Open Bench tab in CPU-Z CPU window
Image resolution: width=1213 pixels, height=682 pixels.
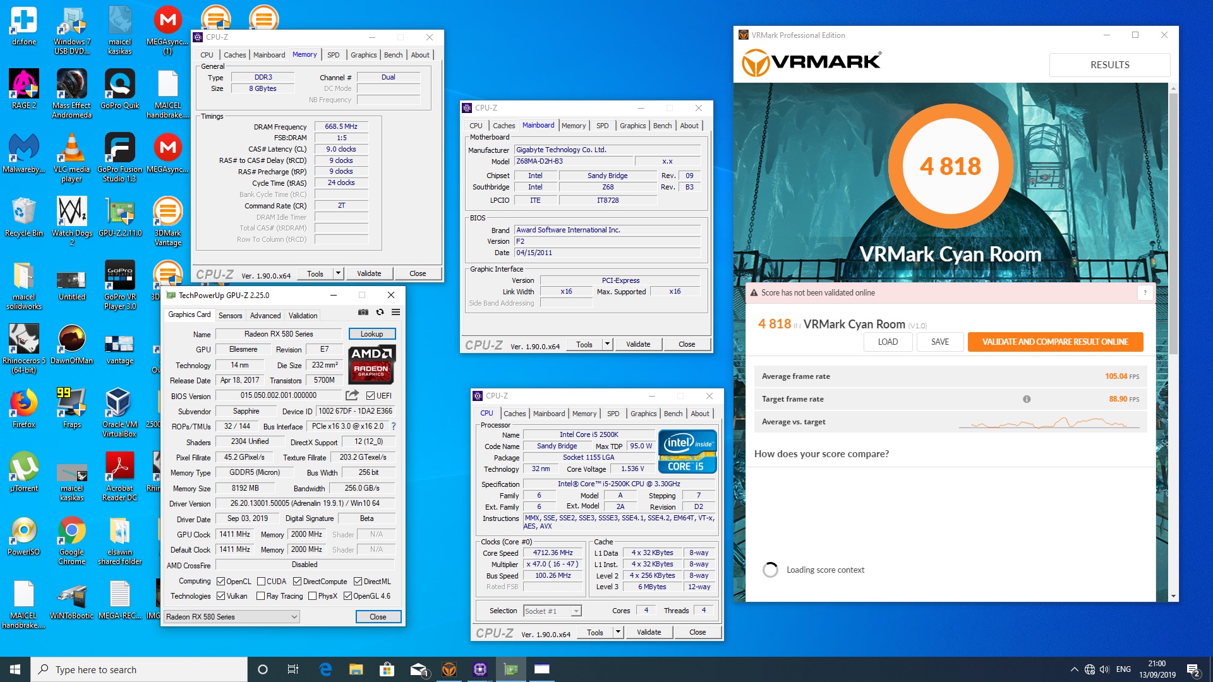[673, 414]
